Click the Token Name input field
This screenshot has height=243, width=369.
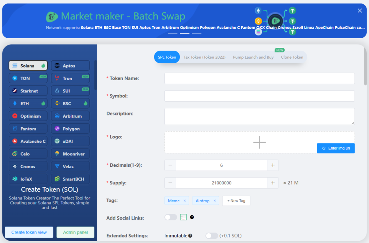click(259, 78)
